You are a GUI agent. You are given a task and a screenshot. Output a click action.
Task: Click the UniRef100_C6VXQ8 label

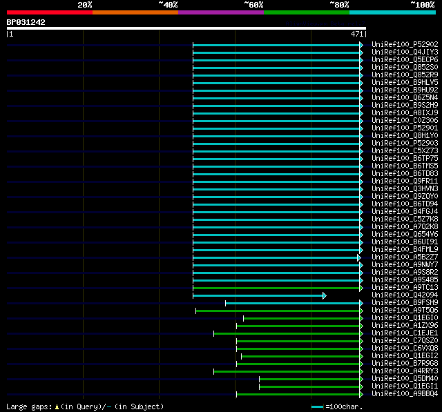[405, 349]
